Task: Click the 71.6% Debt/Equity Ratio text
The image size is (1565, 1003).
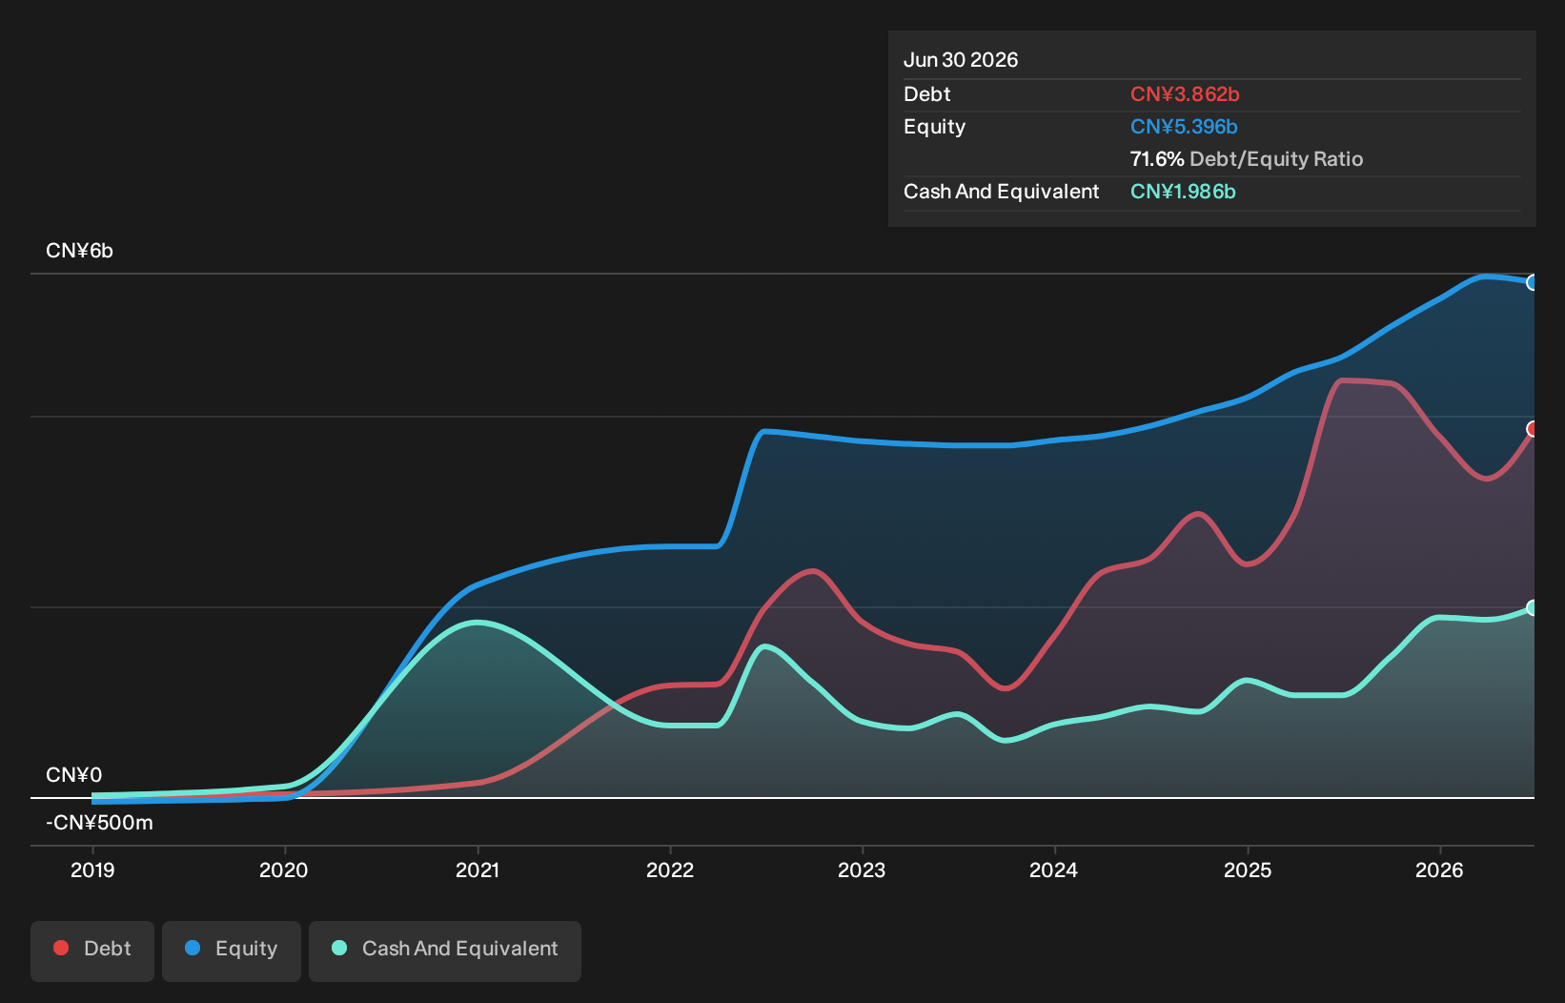Action: tap(1247, 159)
